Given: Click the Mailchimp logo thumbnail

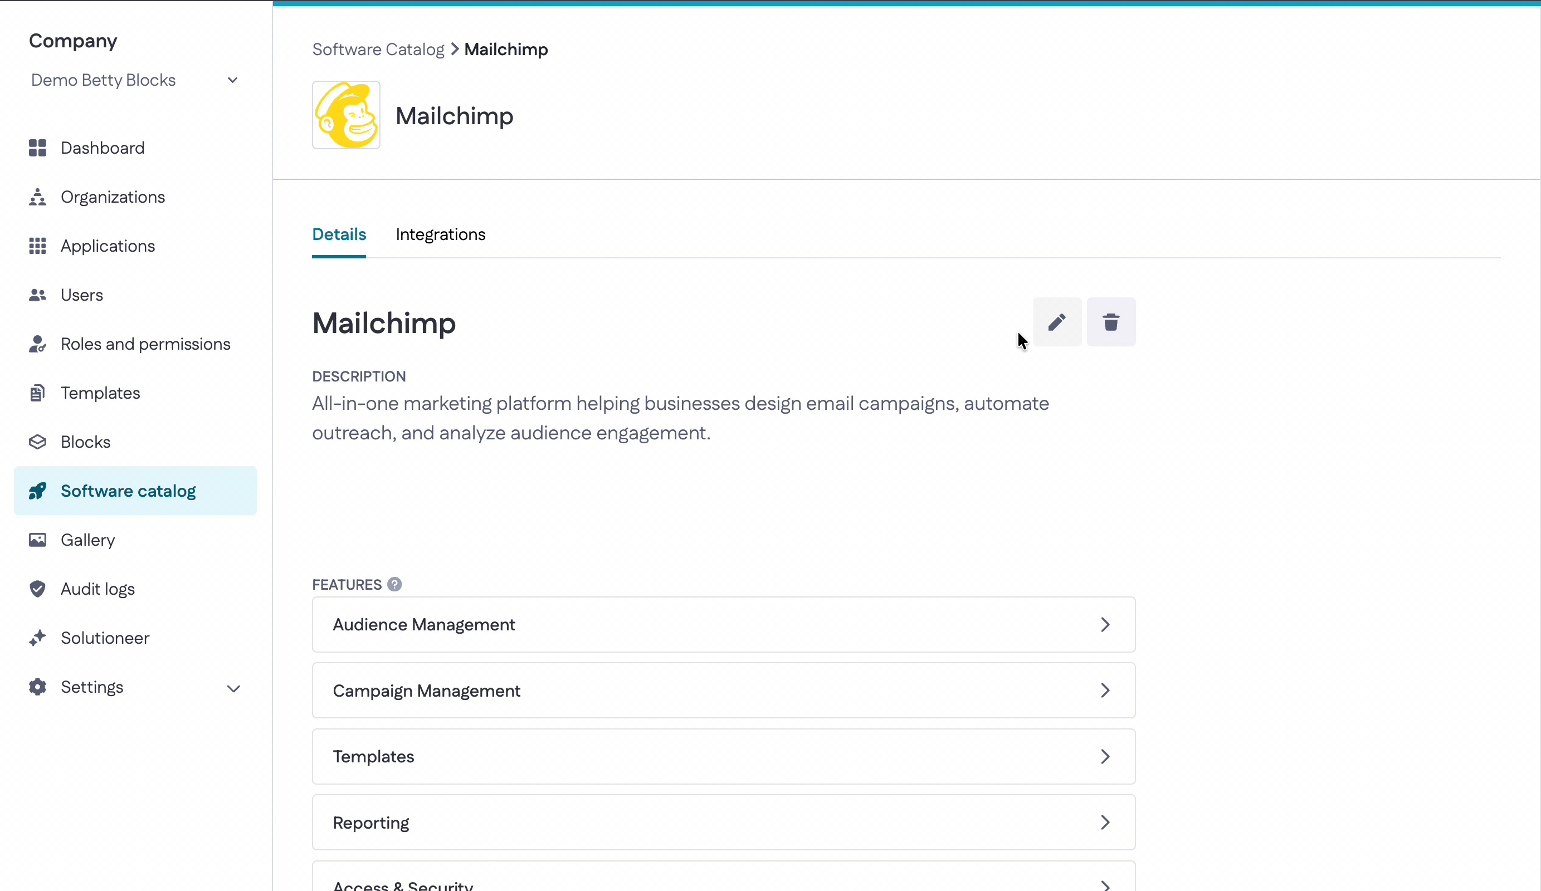Looking at the screenshot, I should (x=346, y=115).
